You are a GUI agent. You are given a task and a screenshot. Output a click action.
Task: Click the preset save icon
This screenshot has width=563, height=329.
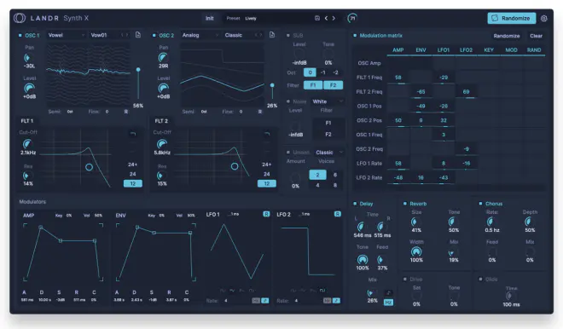pos(317,18)
